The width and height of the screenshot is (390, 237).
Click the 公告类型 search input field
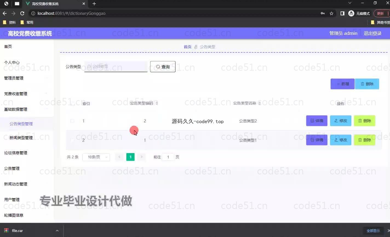click(x=116, y=67)
